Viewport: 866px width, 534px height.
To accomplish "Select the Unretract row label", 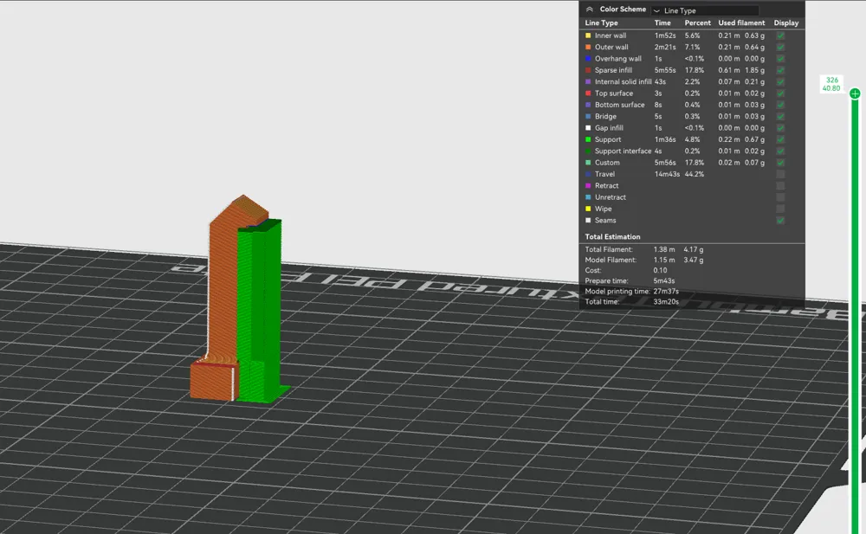I will (611, 197).
